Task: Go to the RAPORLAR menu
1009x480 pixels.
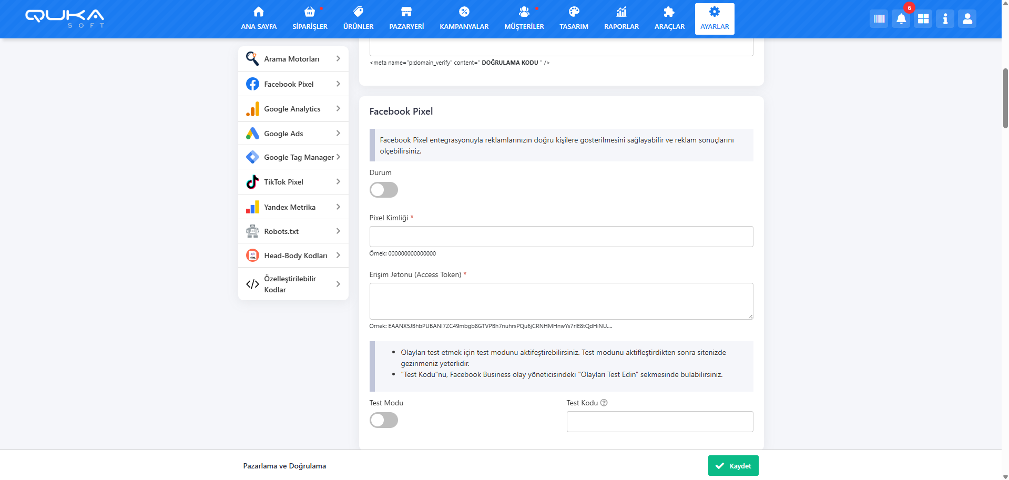Action: tap(621, 19)
